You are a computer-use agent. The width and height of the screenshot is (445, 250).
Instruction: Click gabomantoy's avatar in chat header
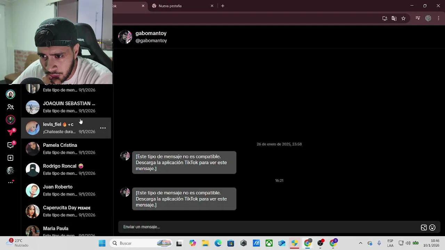[125, 37]
